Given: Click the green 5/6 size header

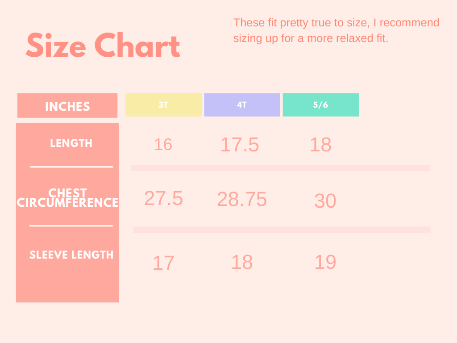Looking at the screenshot, I should click(320, 105).
